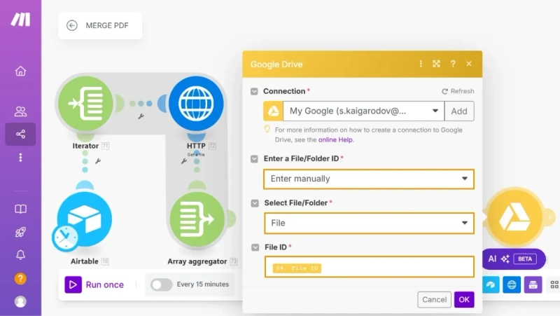The image size is (560, 316).
Task: Confirm with the OK button
Action: 464,300
